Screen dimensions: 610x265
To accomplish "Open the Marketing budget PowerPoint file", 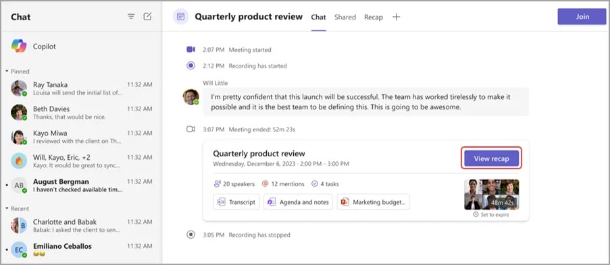I will coord(373,202).
